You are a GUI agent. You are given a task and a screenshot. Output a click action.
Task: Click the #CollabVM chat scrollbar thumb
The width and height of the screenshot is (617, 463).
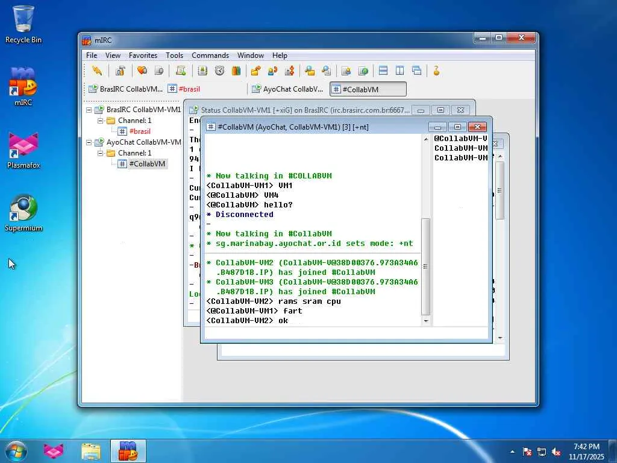426,266
